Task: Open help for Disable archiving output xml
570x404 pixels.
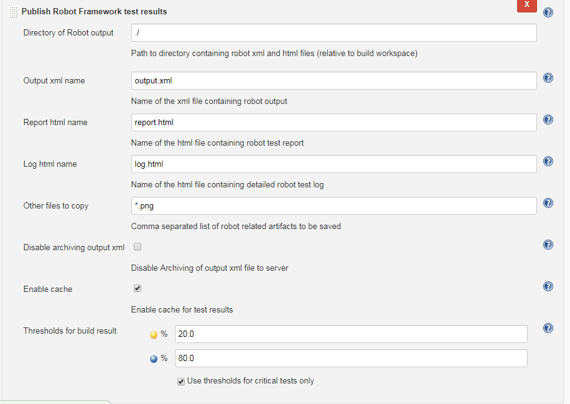Action: pyautogui.click(x=548, y=245)
